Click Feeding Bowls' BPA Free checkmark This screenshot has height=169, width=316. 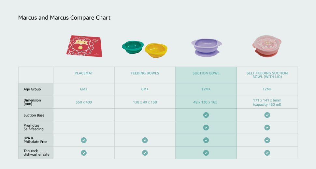point(145,140)
